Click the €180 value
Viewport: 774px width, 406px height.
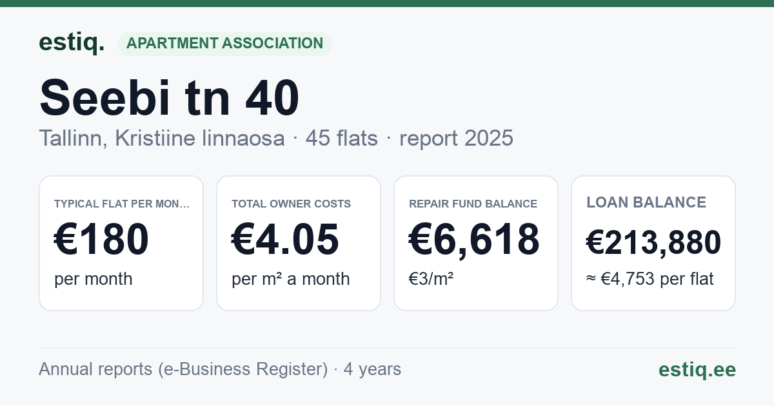[102, 239]
